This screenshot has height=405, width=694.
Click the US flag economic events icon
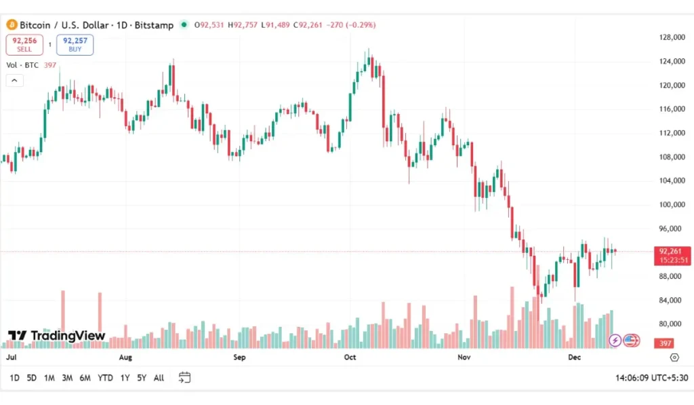click(631, 341)
